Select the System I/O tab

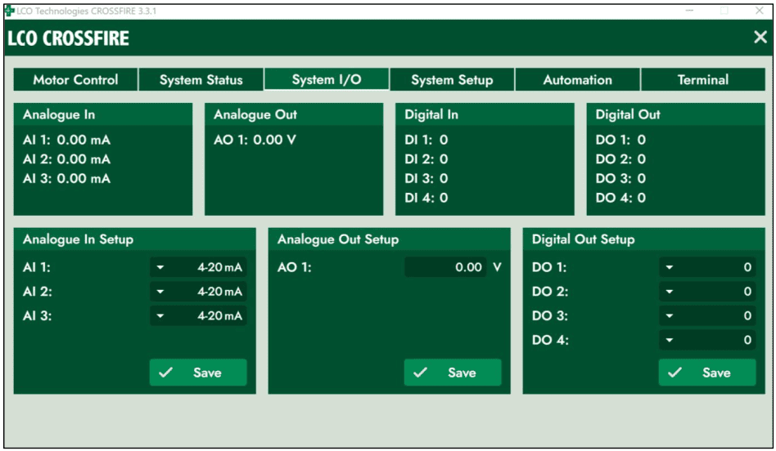[327, 79]
